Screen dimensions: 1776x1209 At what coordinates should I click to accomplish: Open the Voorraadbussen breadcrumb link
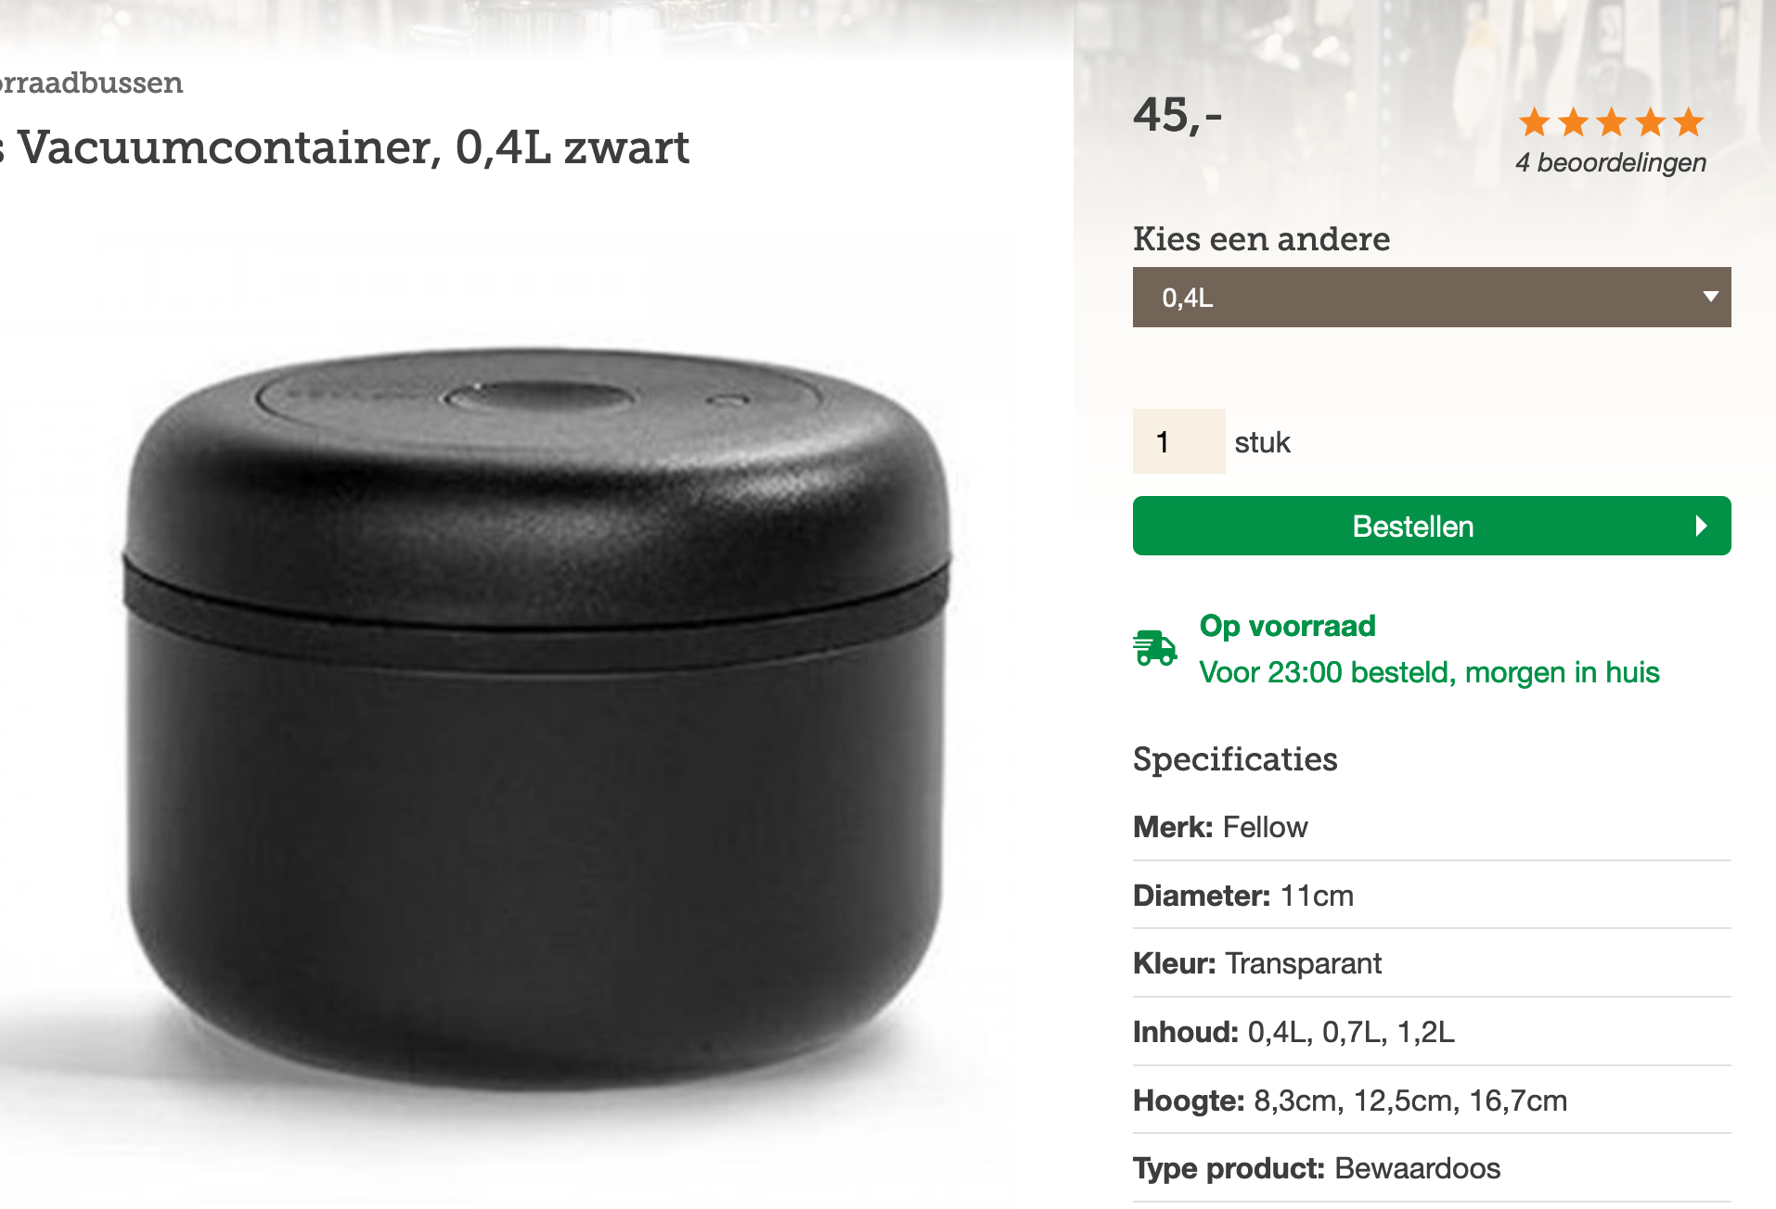(x=91, y=83)
